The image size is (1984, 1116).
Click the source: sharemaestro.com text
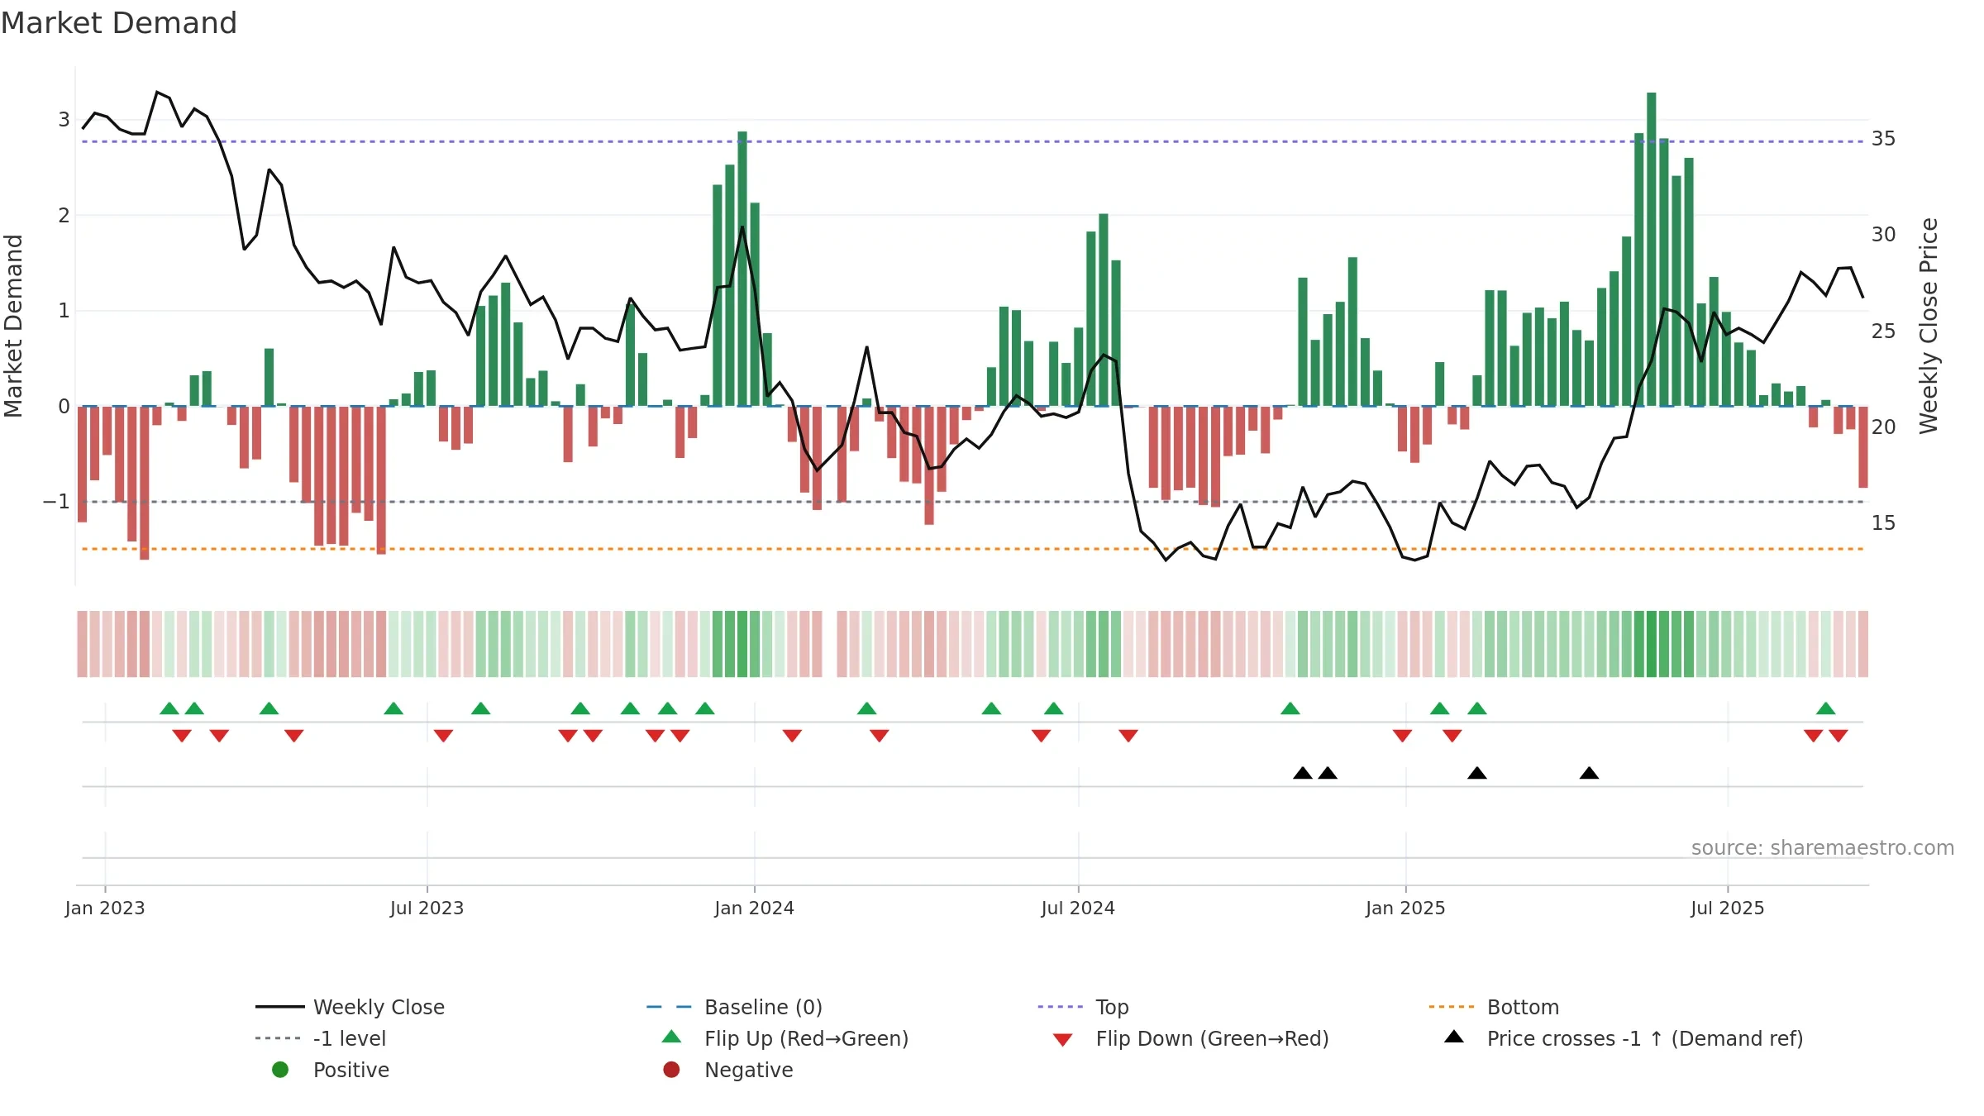(1823, 847)
